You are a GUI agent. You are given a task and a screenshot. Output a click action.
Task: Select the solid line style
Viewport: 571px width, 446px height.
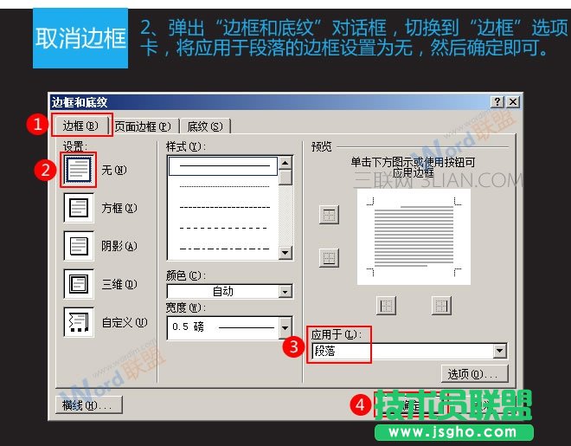pos(223,166)
